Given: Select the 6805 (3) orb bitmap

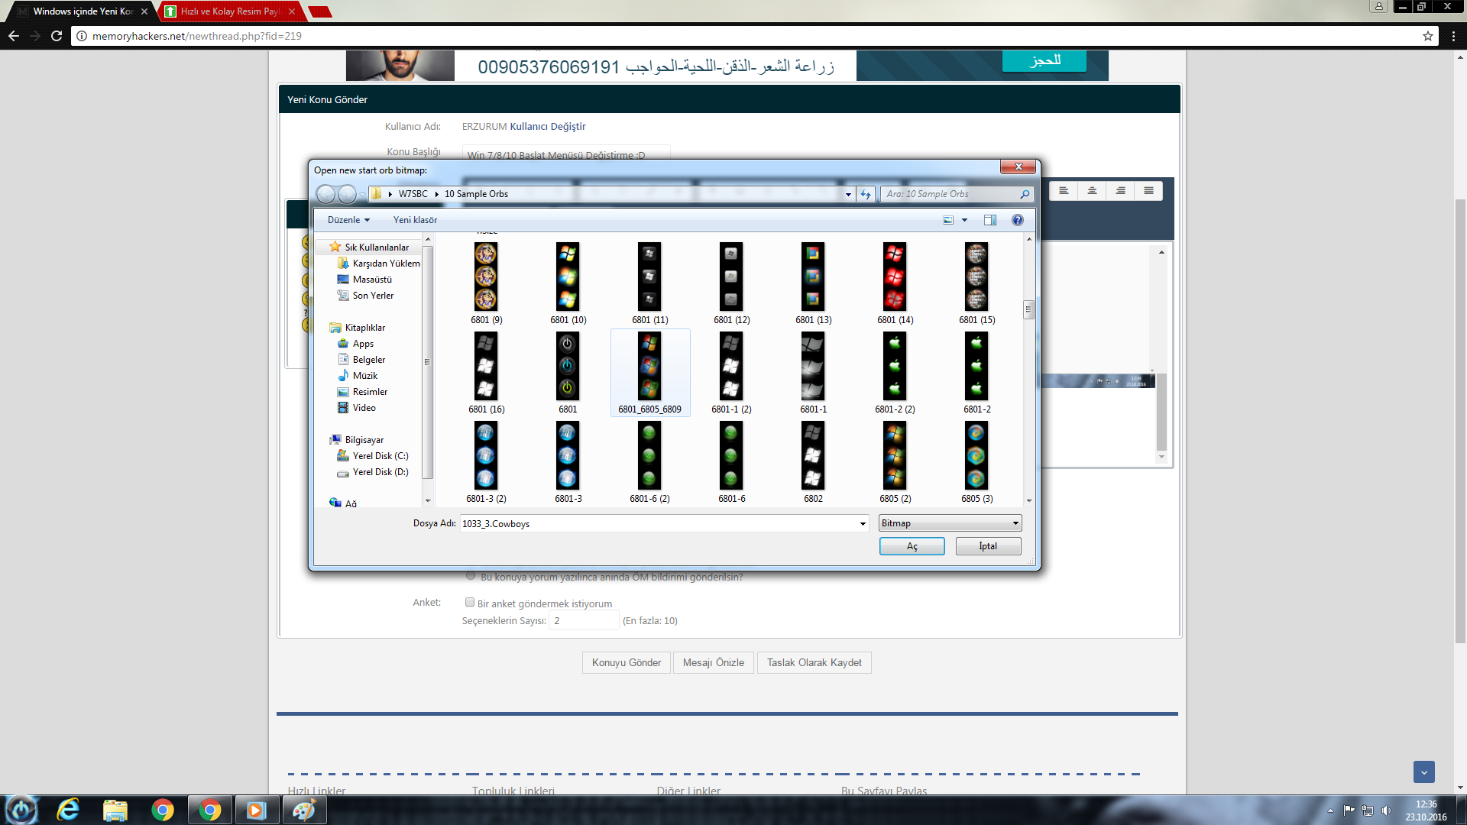Looking at the screenshot, I should (x=976, y=462).
